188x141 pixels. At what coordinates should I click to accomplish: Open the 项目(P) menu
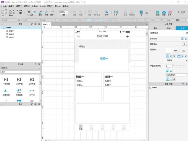point(27,6)
